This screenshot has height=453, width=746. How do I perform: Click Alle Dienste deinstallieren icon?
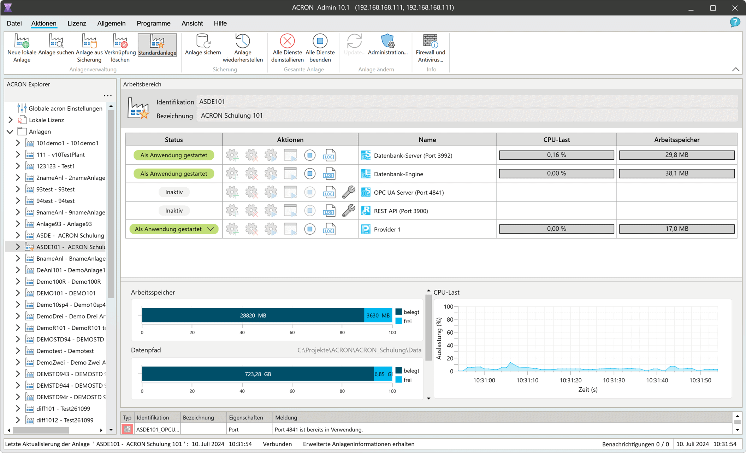[x=287, y=41]
